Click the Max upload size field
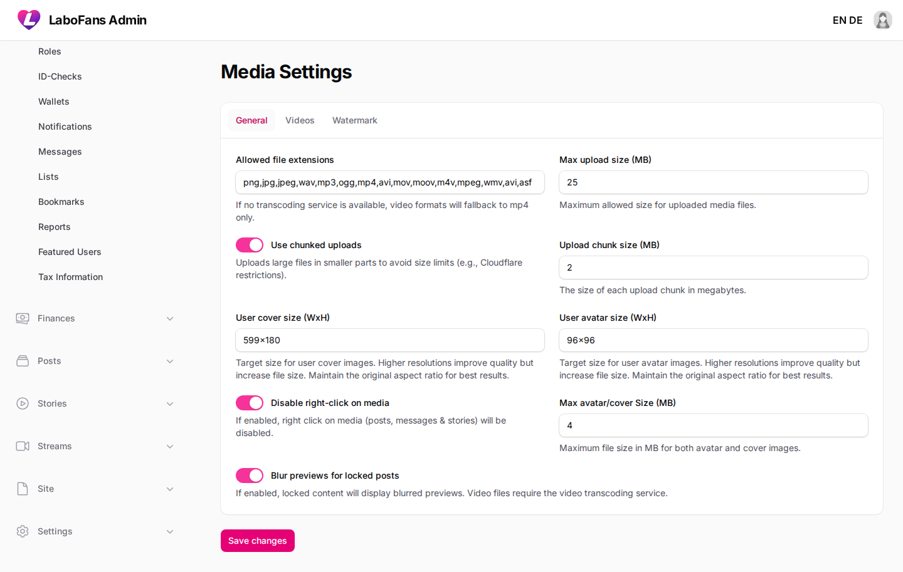Image resolution: width=903 pixels, height=572 pixels. [x=714, y=182]
